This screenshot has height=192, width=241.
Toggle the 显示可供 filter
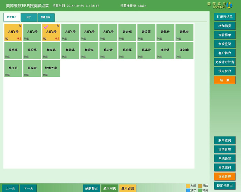(109, 188)
